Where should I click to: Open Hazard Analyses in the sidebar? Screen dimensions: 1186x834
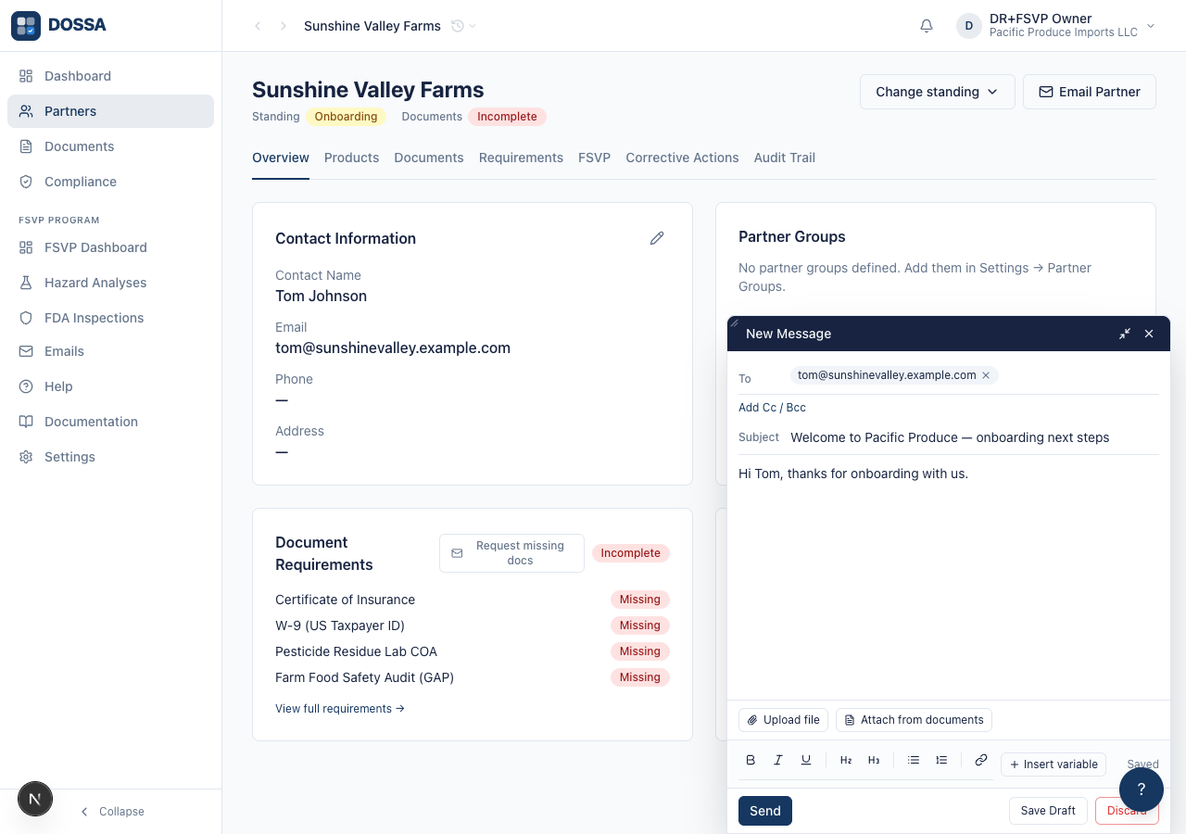pyautogui.click(x=110, y=283)
